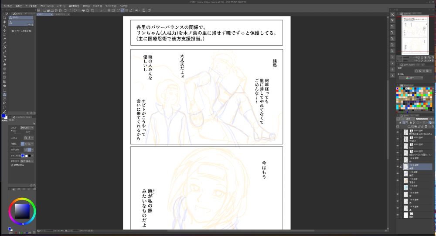The image size is (436, 236).
Task: Select the Pencil tool
Action: pos(4,52)
